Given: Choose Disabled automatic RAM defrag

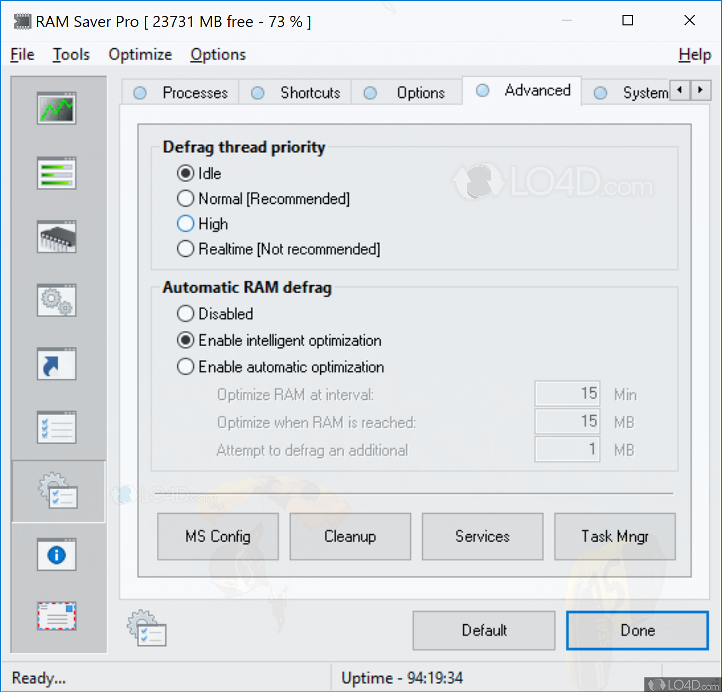Looking at the screenshot, I should tap(185, 313).
